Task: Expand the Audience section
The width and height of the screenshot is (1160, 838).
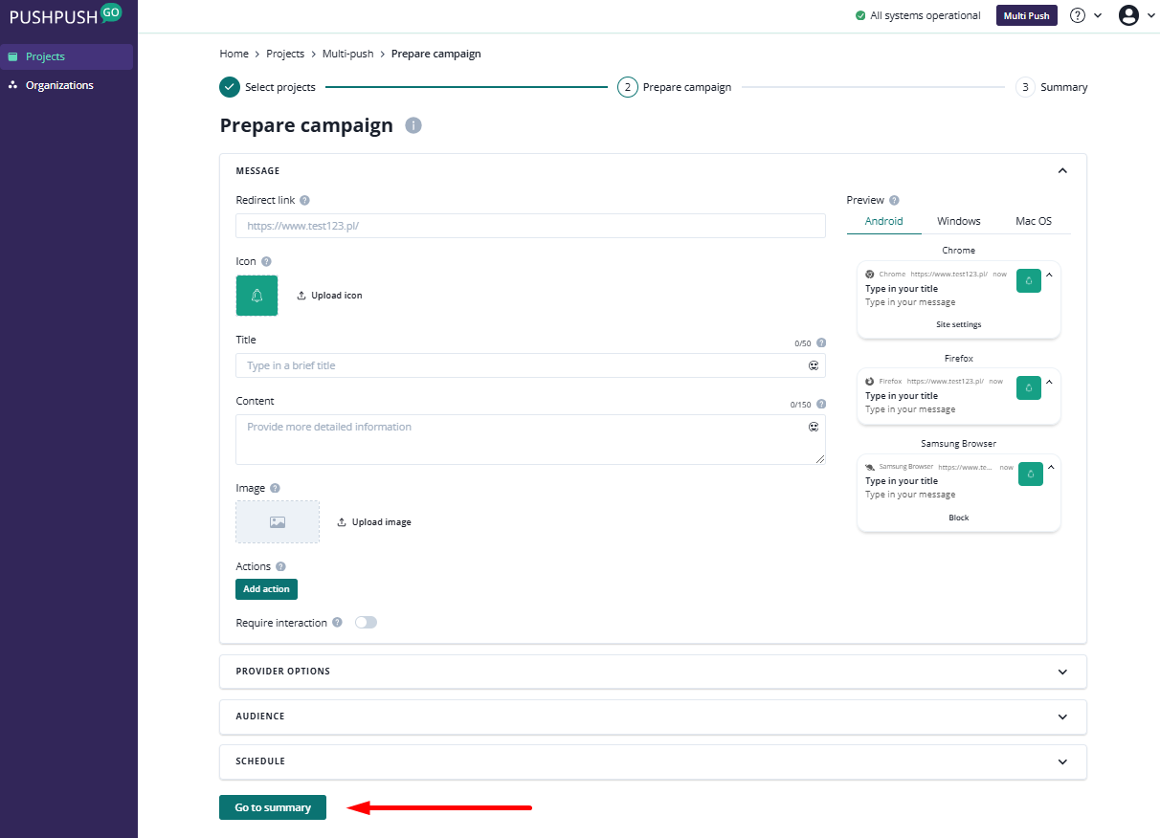Action: [1062, 717]
